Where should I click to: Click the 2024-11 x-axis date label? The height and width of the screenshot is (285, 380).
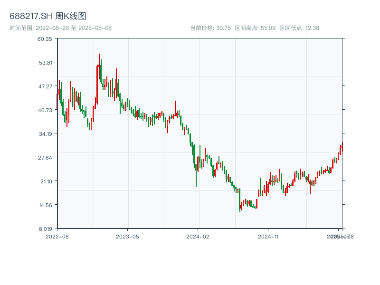(269, 236)
